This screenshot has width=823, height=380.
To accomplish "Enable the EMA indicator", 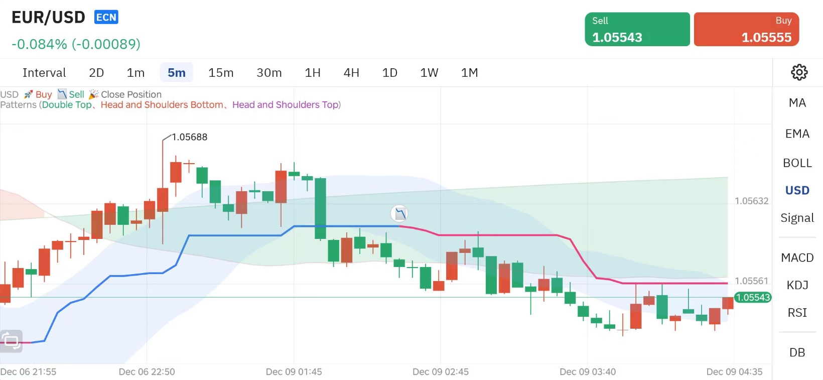I will tap(797, 134).
